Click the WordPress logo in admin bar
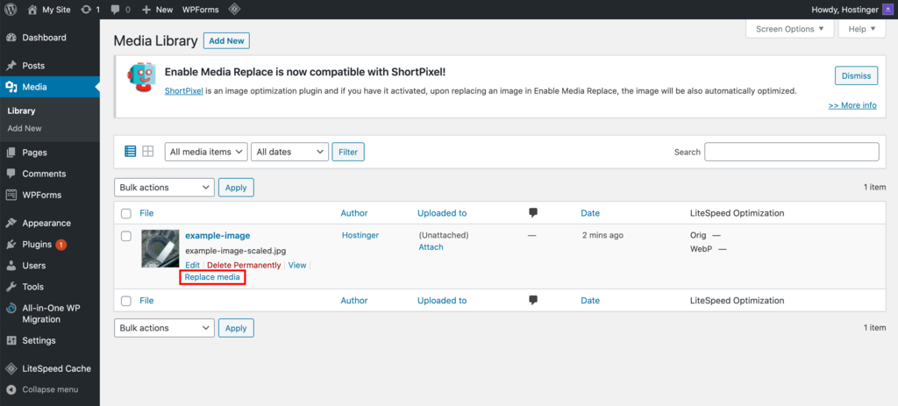Image resolution: width=898 pixels, height=406 pixels. (x=11, y=9)
